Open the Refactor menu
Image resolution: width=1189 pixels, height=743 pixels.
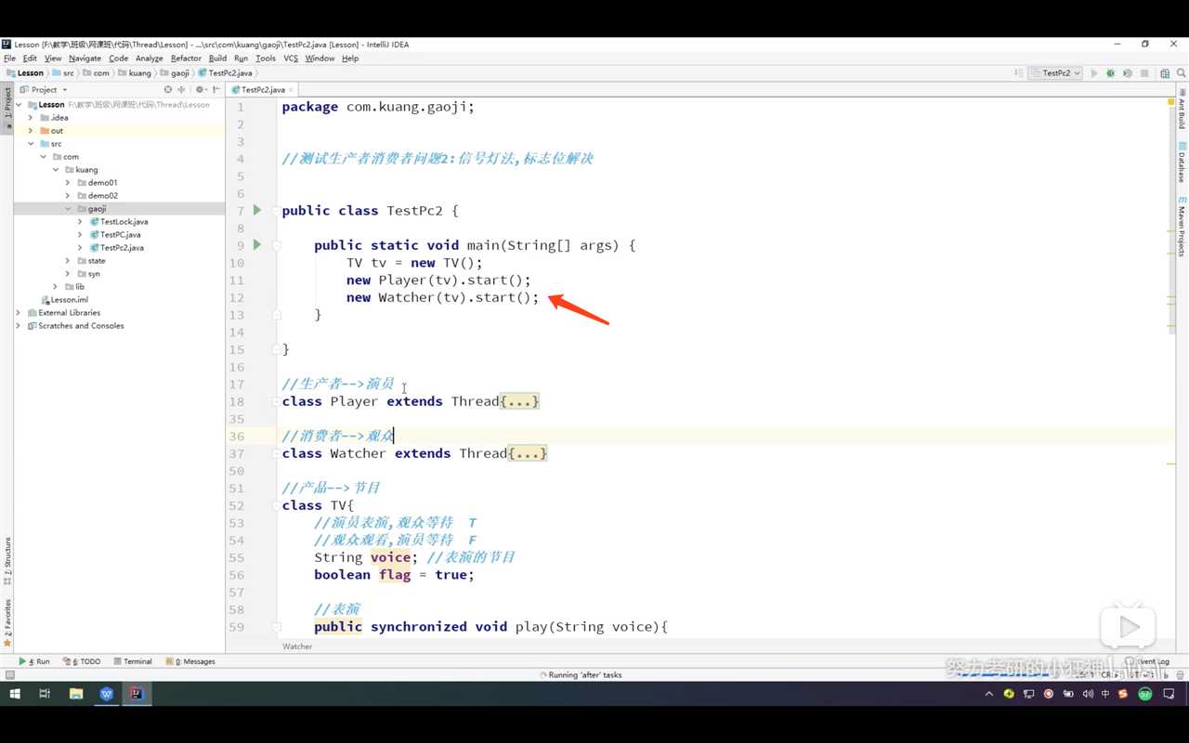pos(186,59)
